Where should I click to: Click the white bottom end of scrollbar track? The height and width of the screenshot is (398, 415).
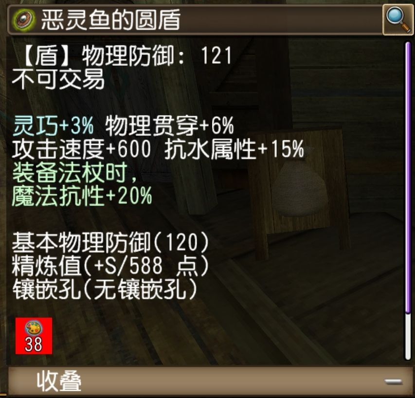[x=408, y=337]
